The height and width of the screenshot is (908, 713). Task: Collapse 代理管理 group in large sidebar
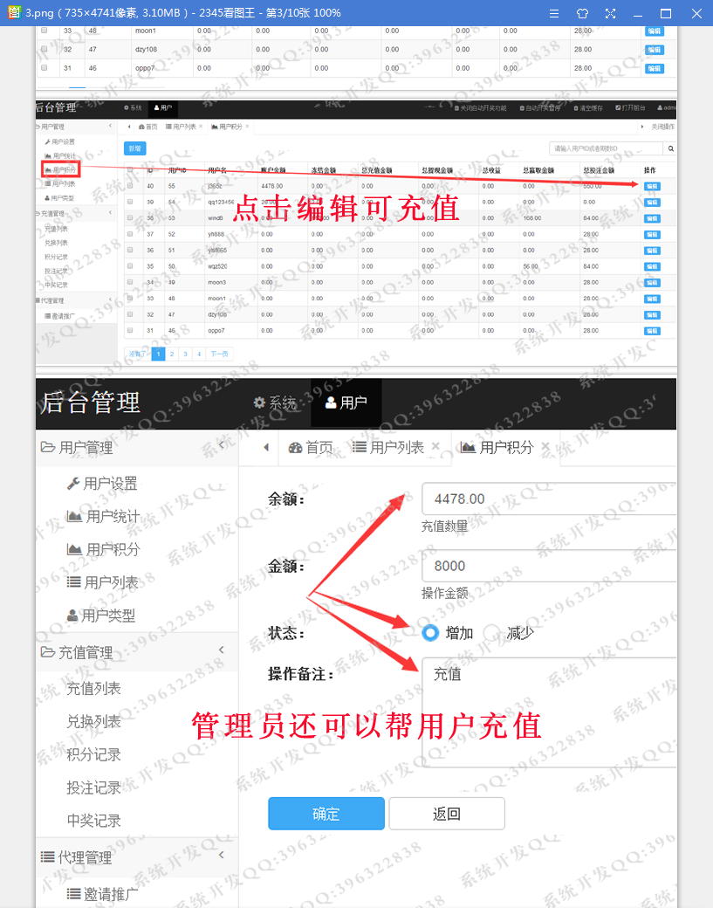coord(222,856)
